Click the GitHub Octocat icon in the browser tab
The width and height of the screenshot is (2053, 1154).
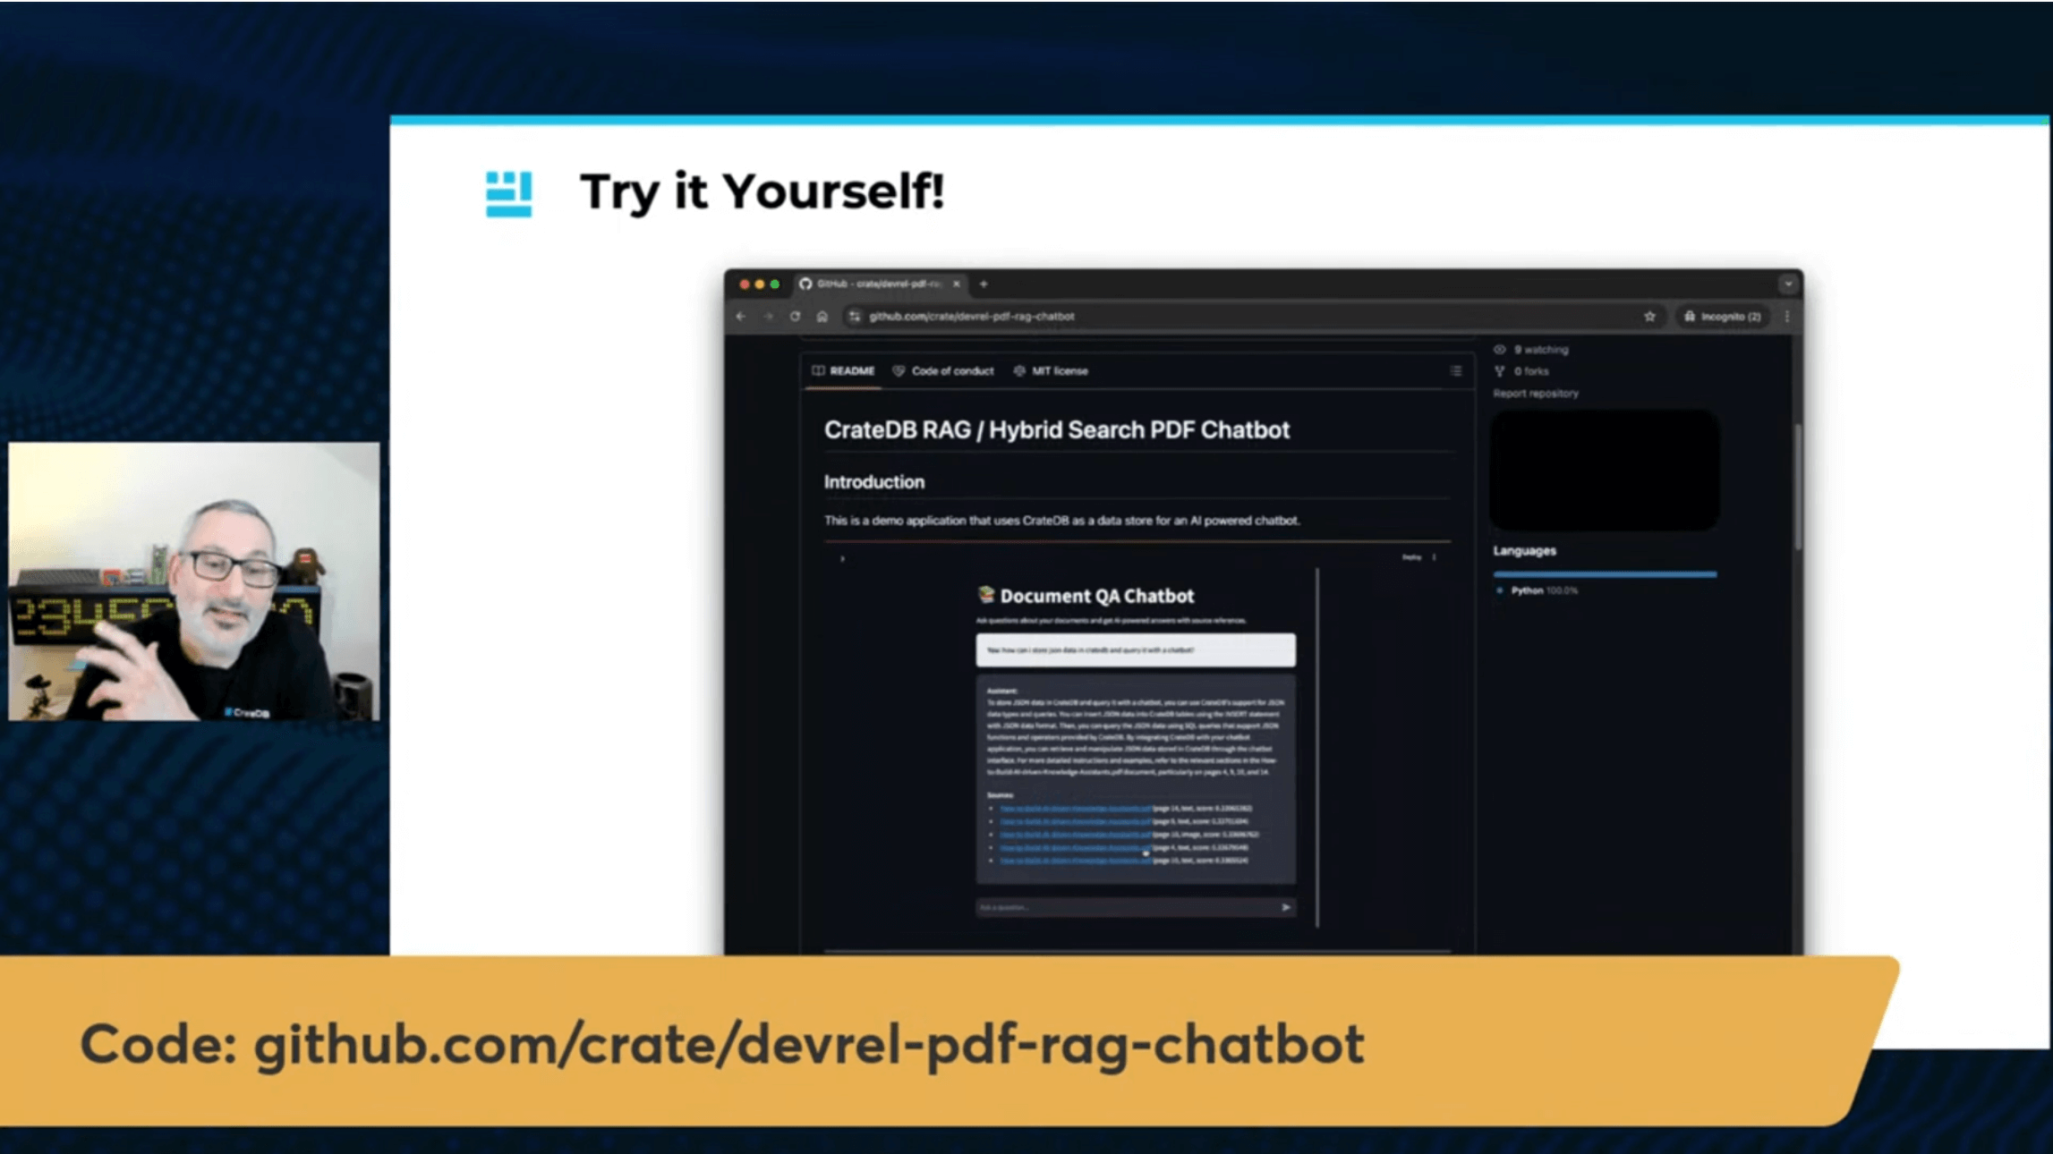[x=807, y=284]
